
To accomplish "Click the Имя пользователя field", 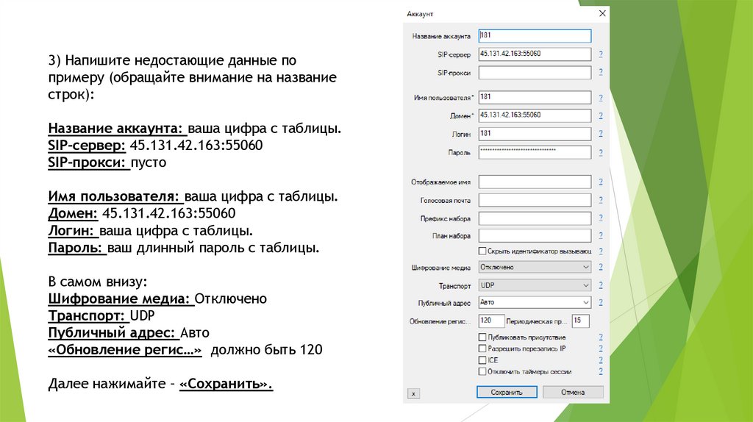I will [535, 97].
